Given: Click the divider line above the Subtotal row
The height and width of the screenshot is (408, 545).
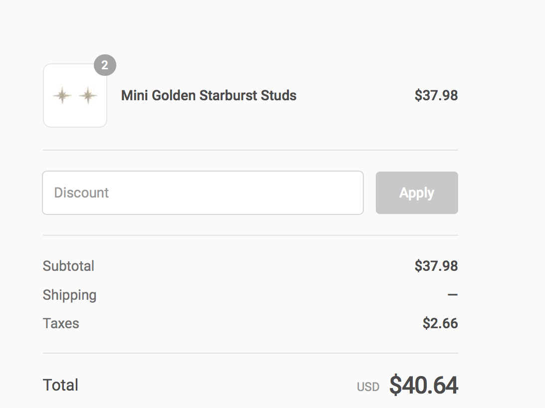Looking at the screenshot, I should pos(250,235).
